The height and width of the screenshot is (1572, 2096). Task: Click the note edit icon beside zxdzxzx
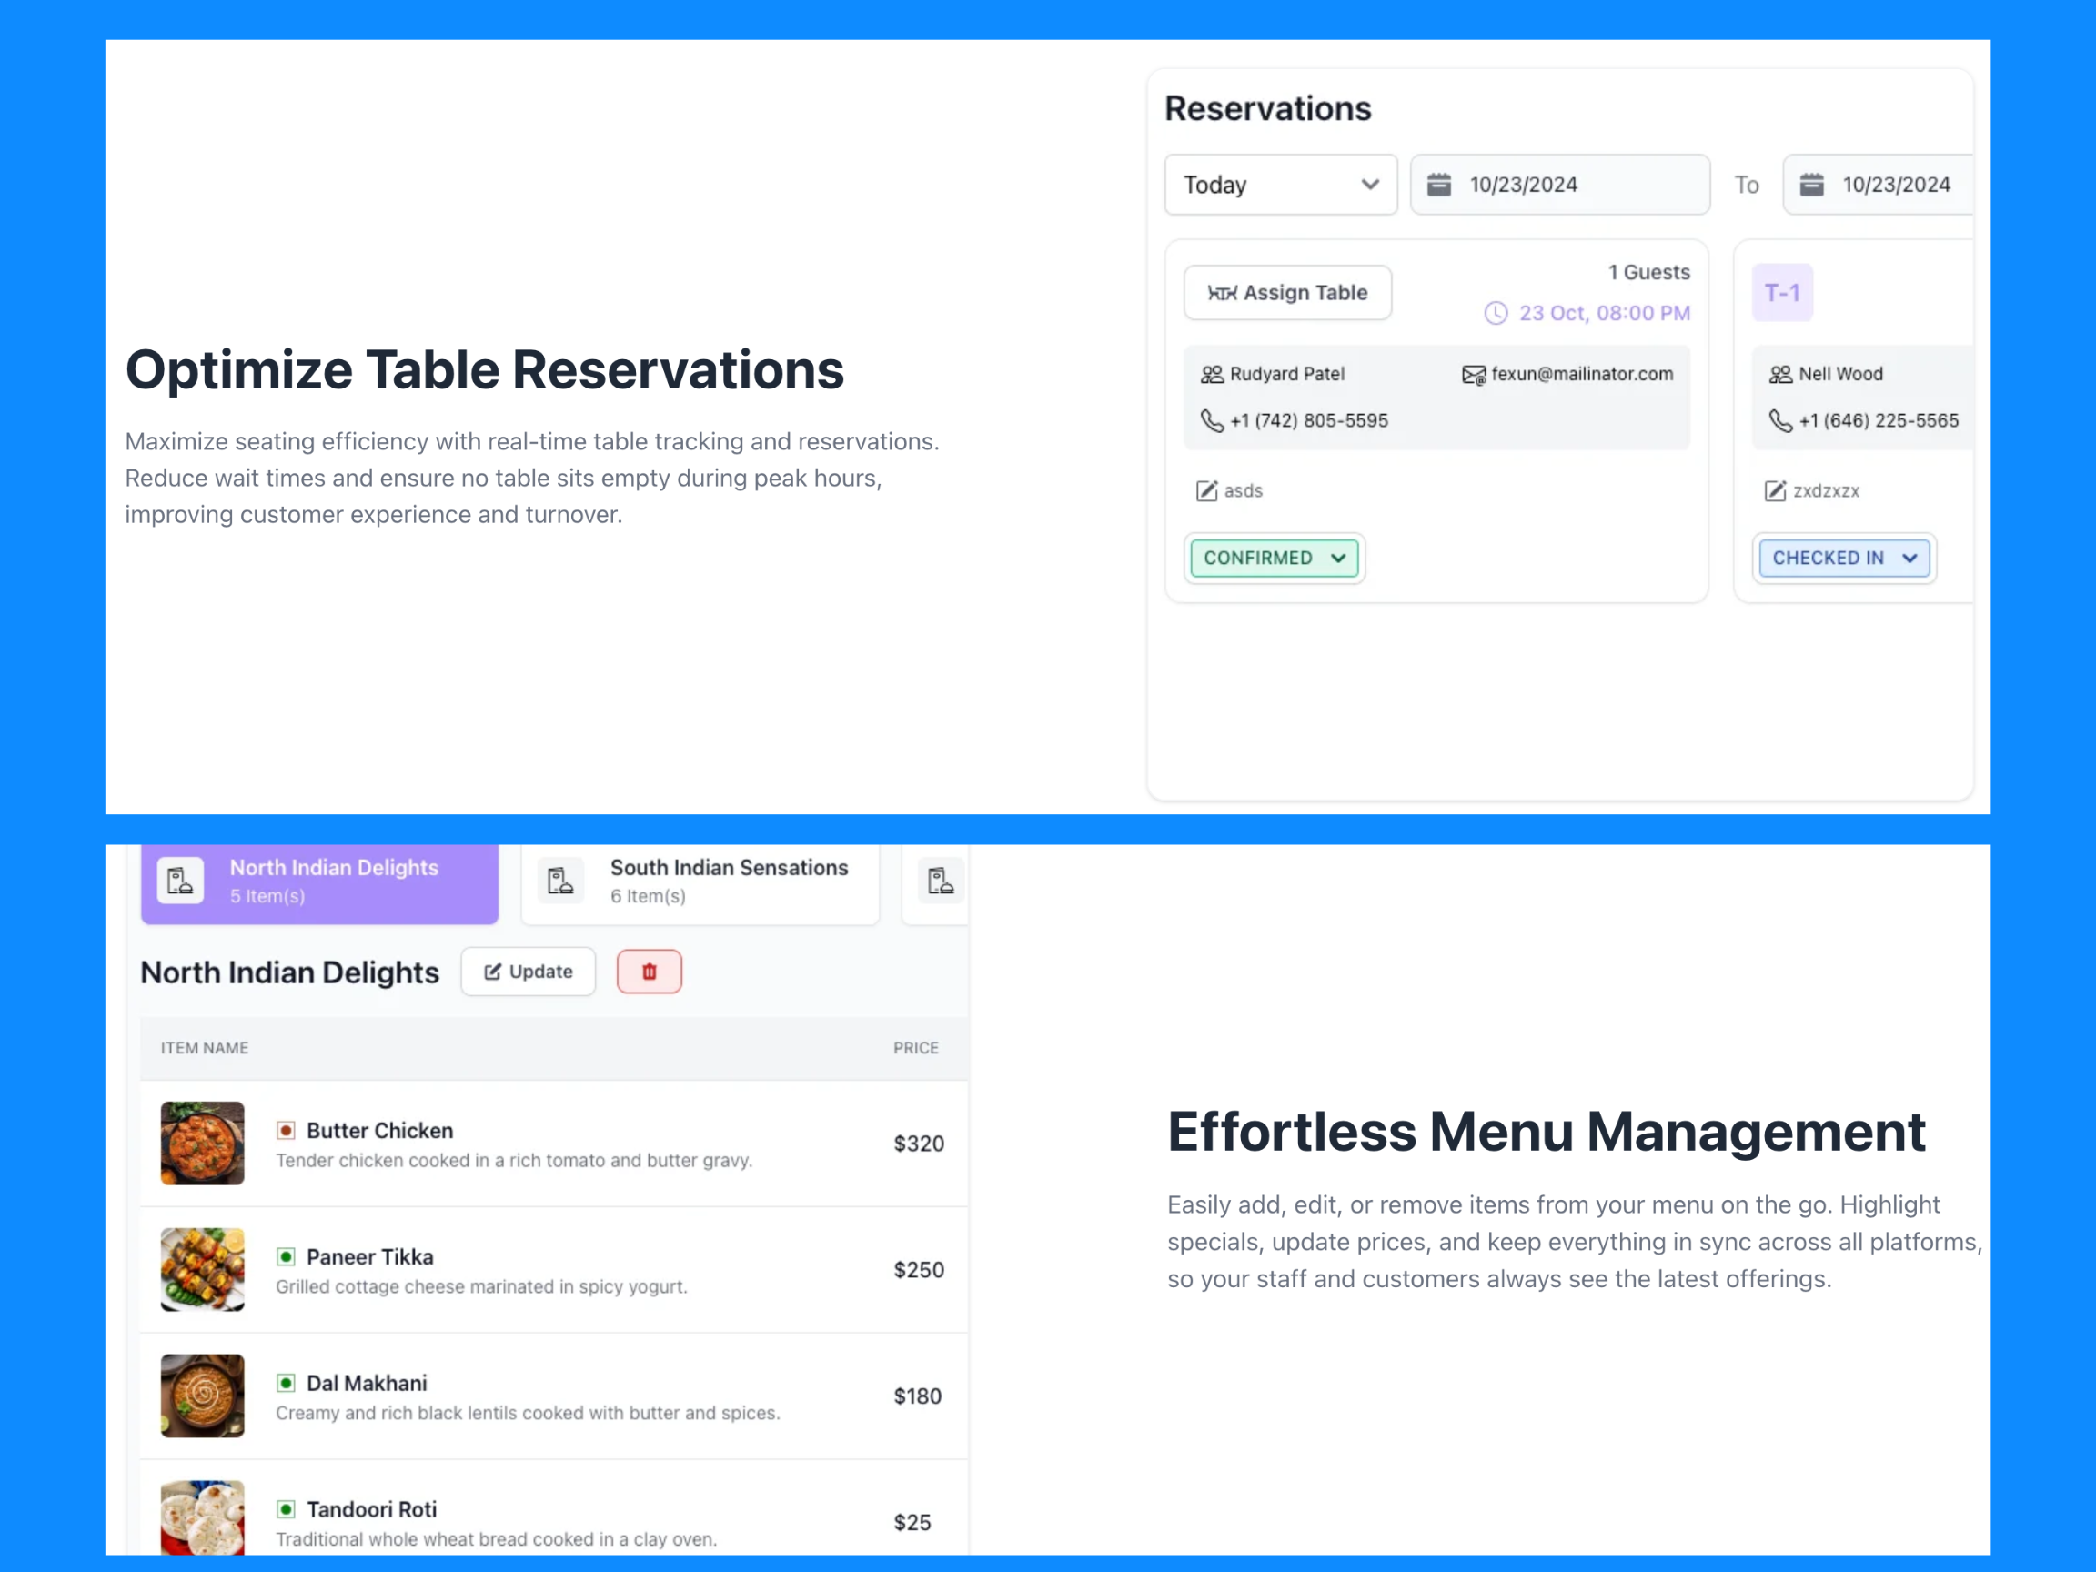1774,491
